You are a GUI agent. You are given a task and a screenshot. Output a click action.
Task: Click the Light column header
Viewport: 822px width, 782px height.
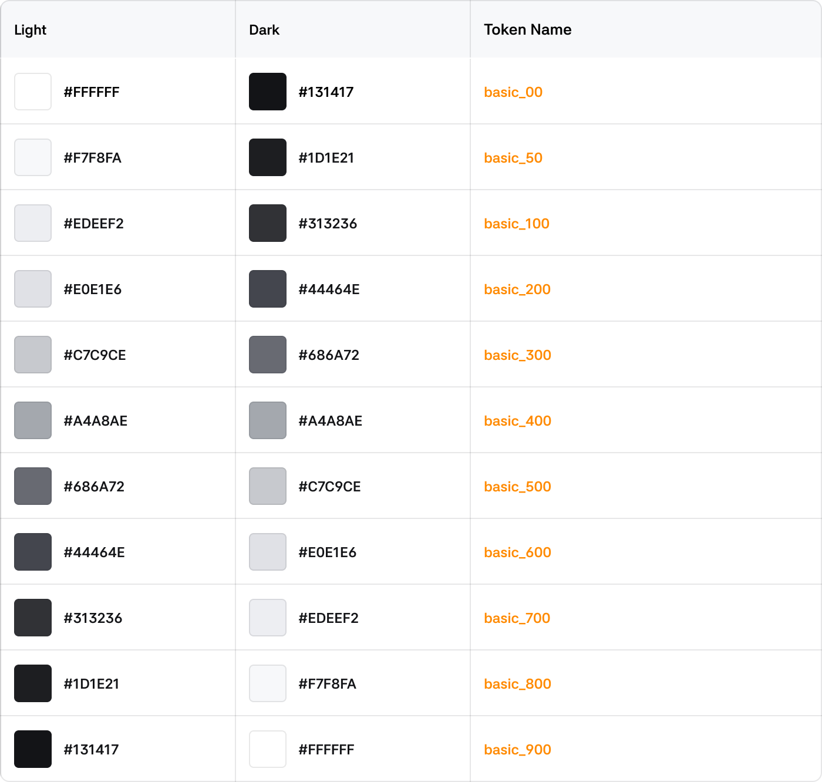[x=30, y=30]
